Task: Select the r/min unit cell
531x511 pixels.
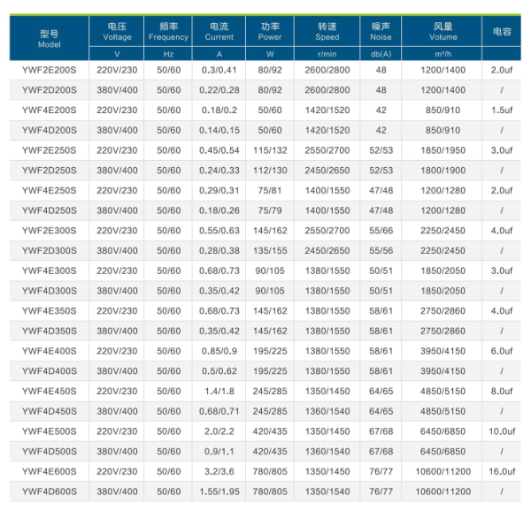Action: pos(327,54)
